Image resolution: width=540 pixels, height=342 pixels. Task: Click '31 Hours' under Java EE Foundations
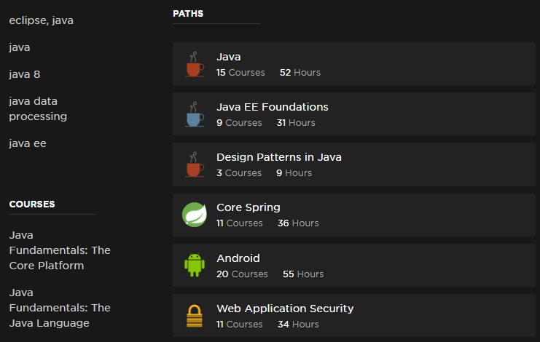[x=296, y=123]
